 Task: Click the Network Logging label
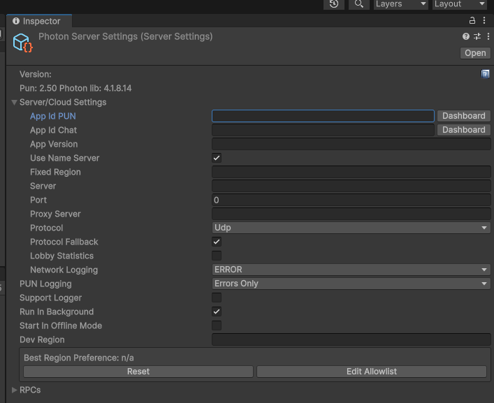[64, 270]
